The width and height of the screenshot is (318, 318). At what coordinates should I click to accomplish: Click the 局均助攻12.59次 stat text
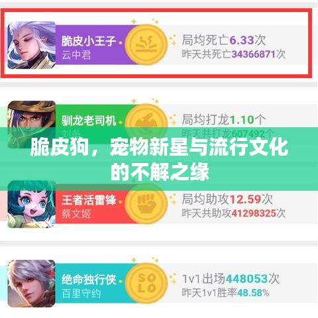(x=227, y=199)
